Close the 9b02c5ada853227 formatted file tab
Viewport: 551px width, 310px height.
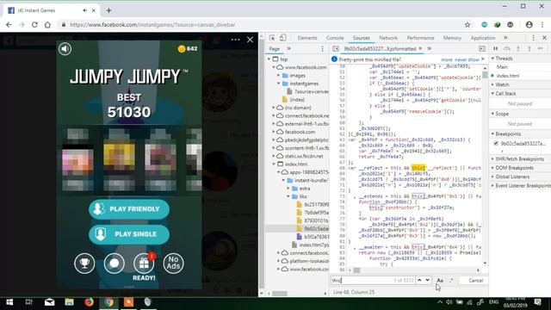pos(420,48)
